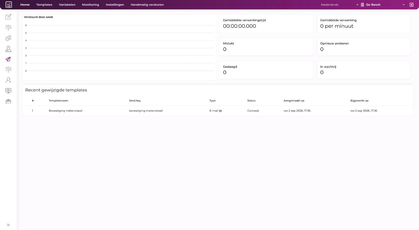Screen dimensions: 419x230
Task: Click the Geslaagd statistics card
Action: [x=266, y=70]
